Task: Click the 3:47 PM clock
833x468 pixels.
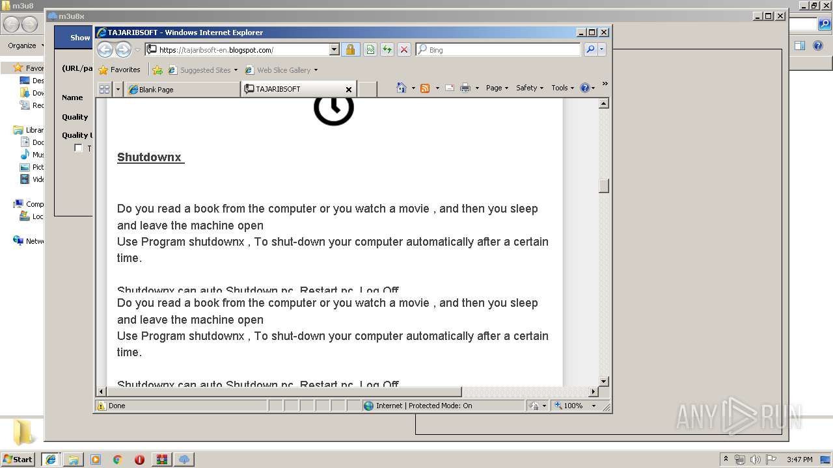Action: coord(799,460)
